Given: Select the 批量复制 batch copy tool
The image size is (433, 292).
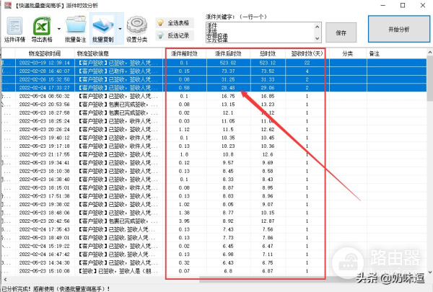Looking at the screenshot, I should point(102,30).
